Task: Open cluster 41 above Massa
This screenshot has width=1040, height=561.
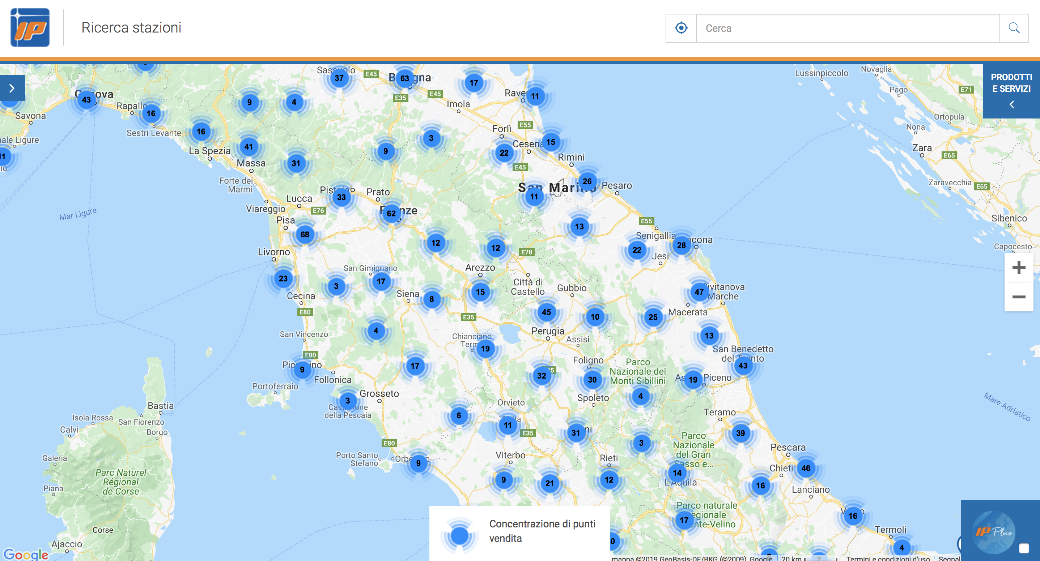Action: tap(249, 147)
